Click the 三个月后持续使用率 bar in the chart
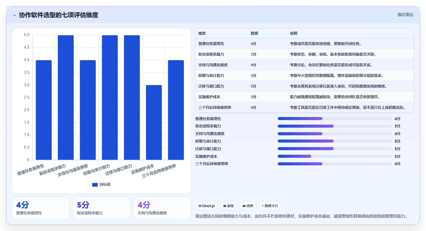Viewport: 426px width, 231px height. (x=176, y=110)
